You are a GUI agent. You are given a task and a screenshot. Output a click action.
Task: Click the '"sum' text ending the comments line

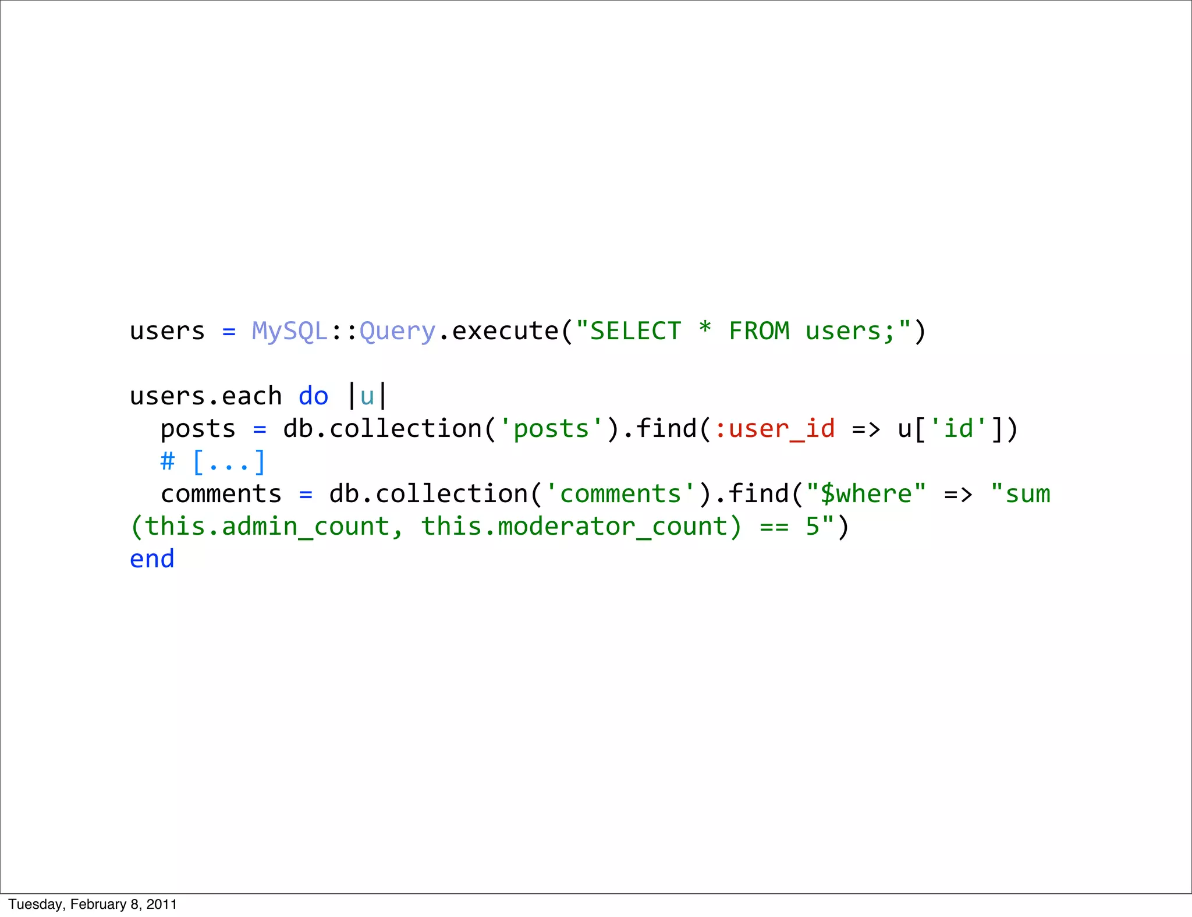1020,495
